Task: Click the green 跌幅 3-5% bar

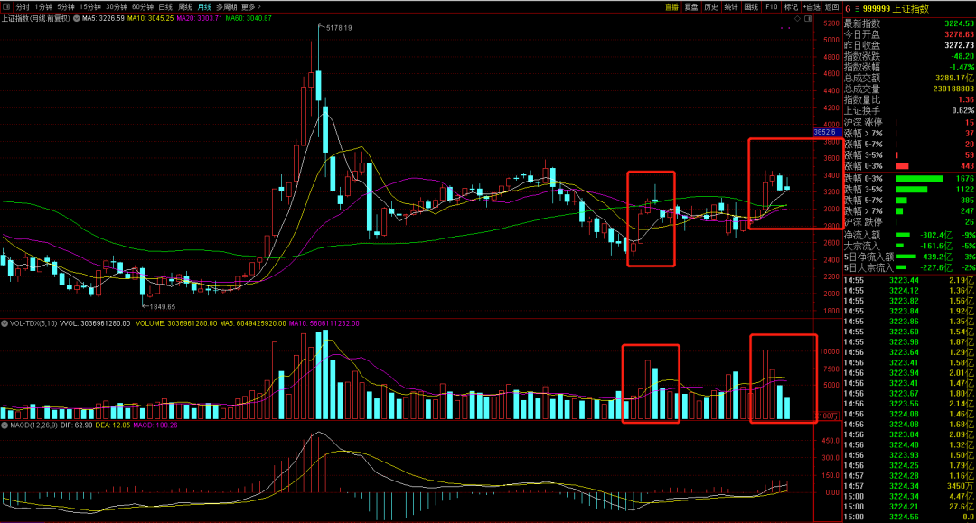Action: pyautogui.click(x=911, y=189)
